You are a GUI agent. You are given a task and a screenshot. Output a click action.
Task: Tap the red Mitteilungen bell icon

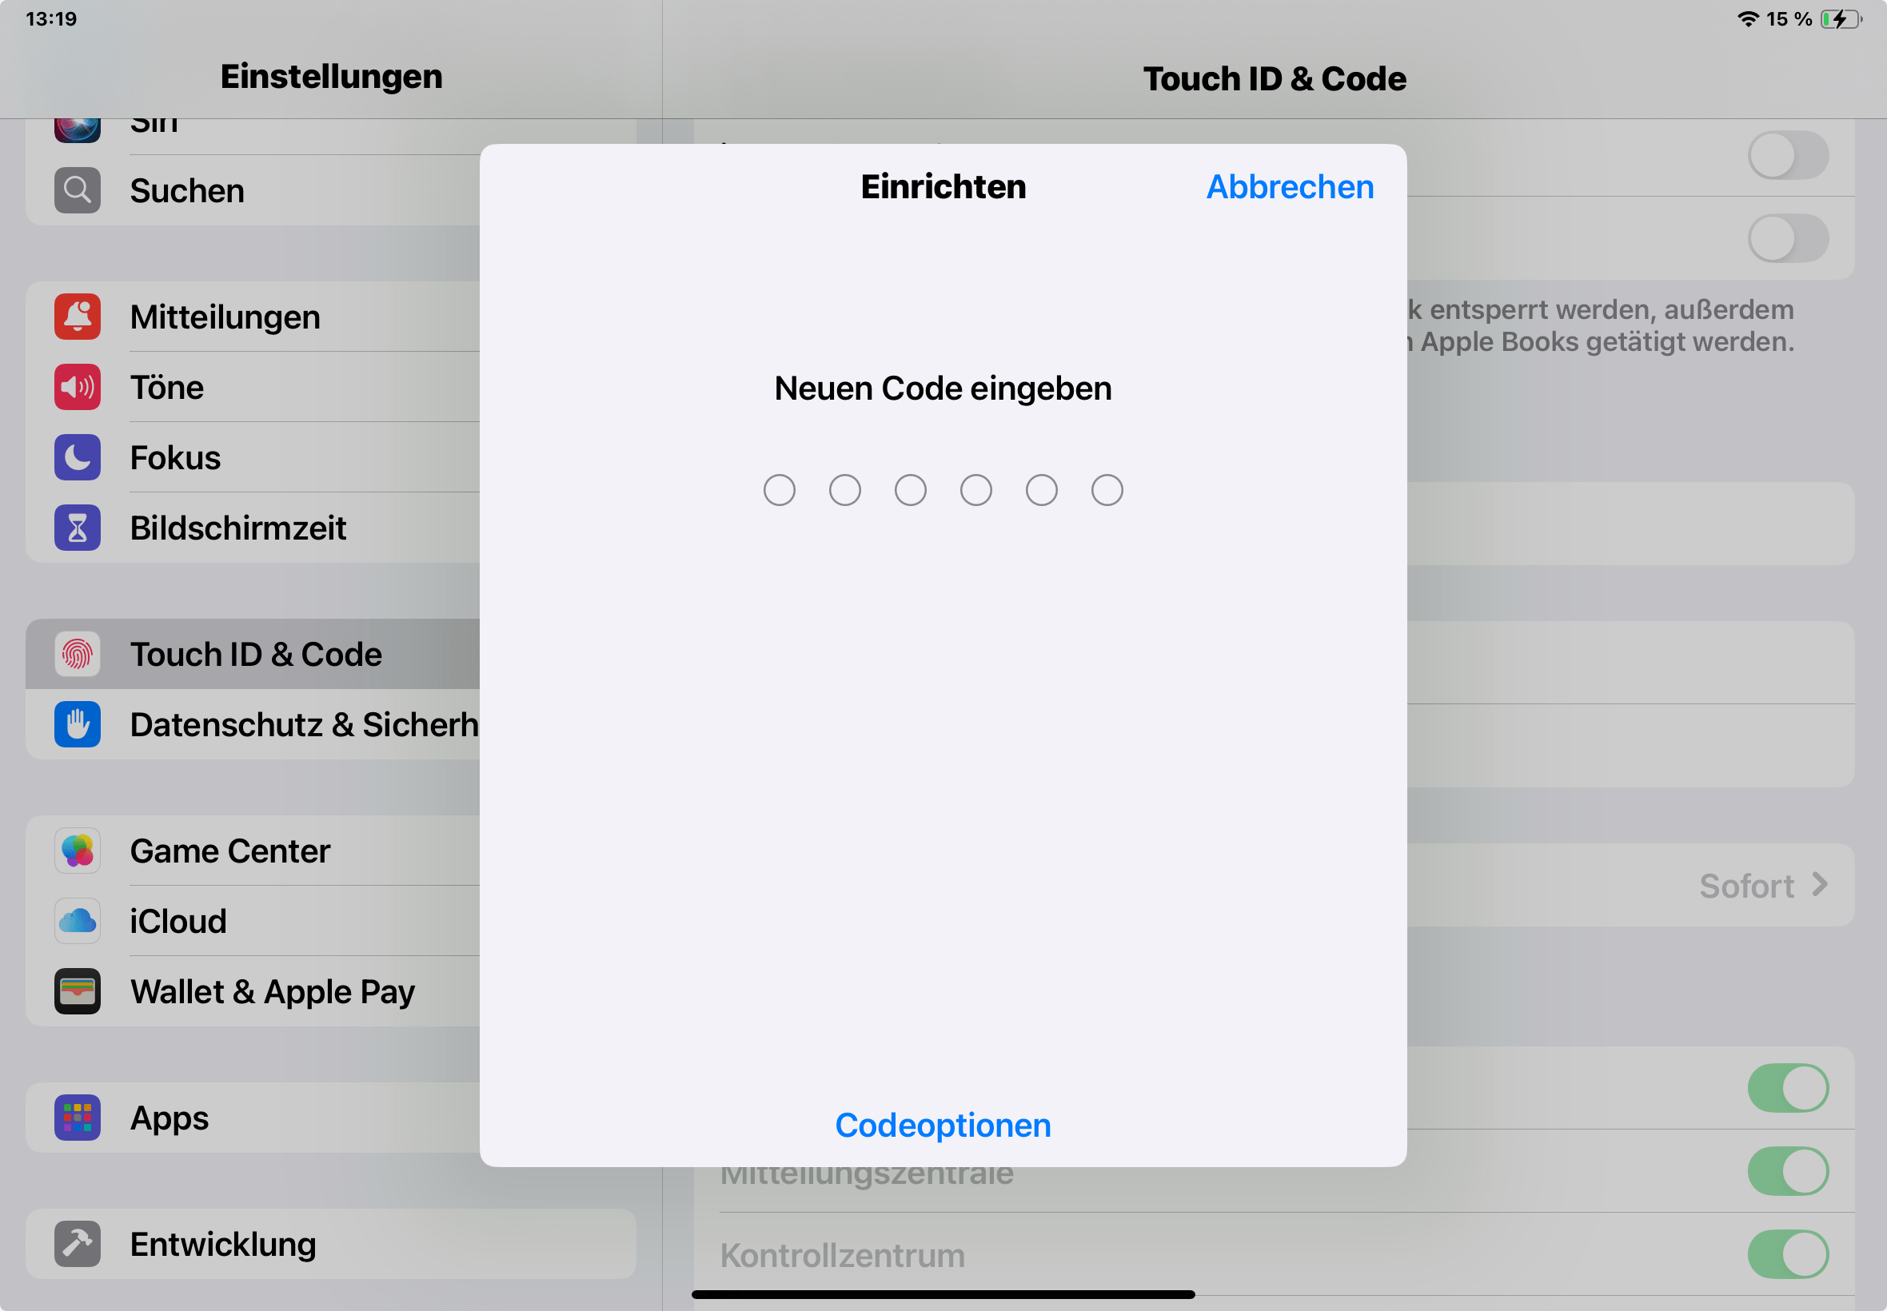click(78, 317)
